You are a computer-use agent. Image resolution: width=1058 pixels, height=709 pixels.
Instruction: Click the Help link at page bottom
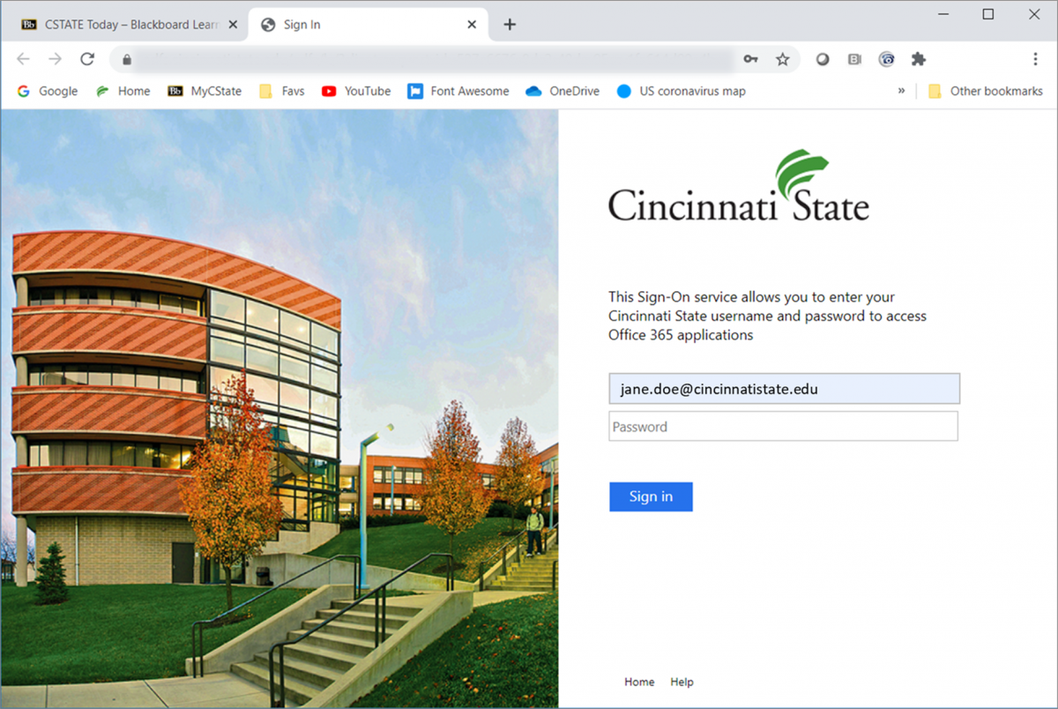pos(682,682)
